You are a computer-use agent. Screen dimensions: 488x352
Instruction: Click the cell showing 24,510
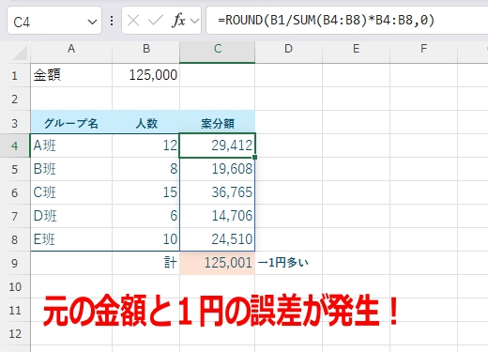point(218,239)
